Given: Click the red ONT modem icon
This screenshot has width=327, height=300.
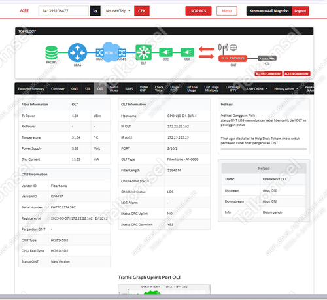Looking at the screenshot, I should [x=233, y=58].
